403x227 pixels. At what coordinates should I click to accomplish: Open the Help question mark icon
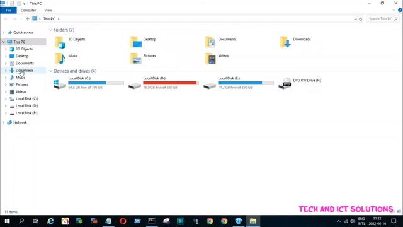click(400, 10)
